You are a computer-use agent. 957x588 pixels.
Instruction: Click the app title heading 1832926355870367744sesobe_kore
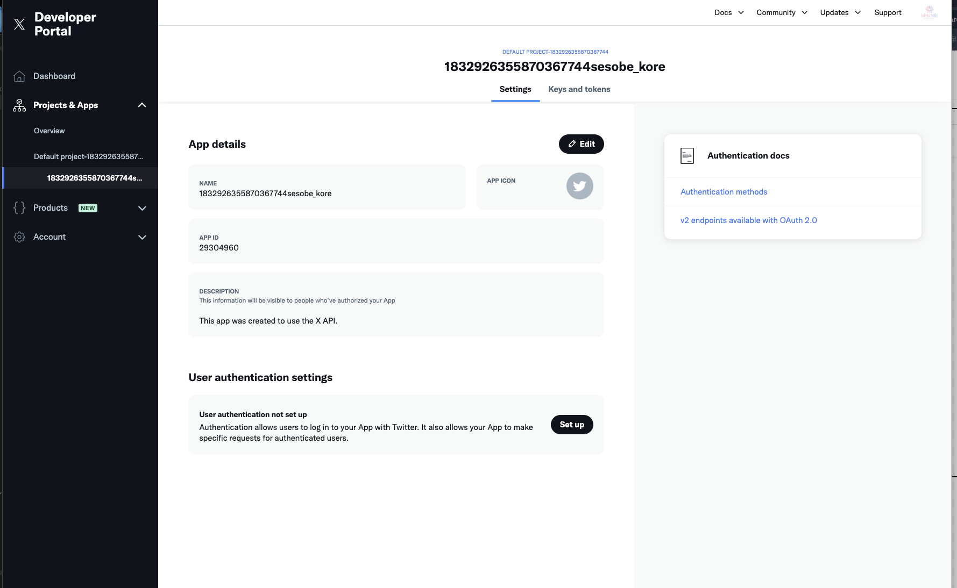[555, 67]
